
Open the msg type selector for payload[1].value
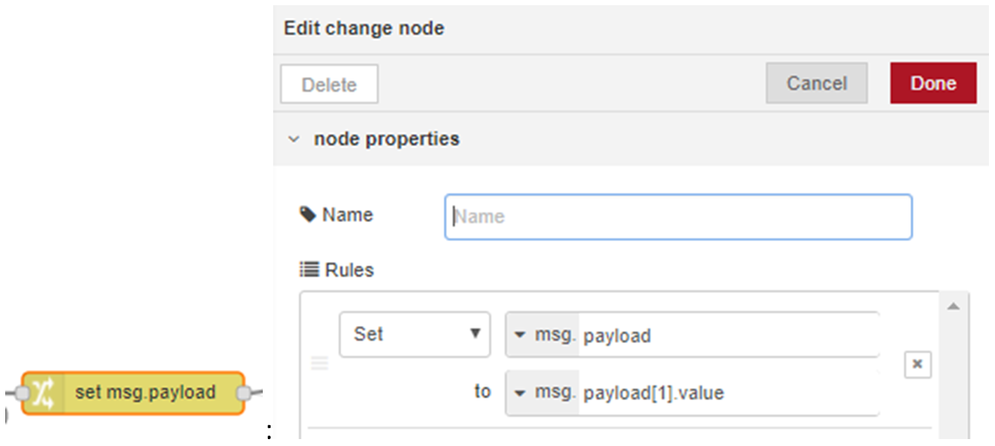tap(543, 393)
